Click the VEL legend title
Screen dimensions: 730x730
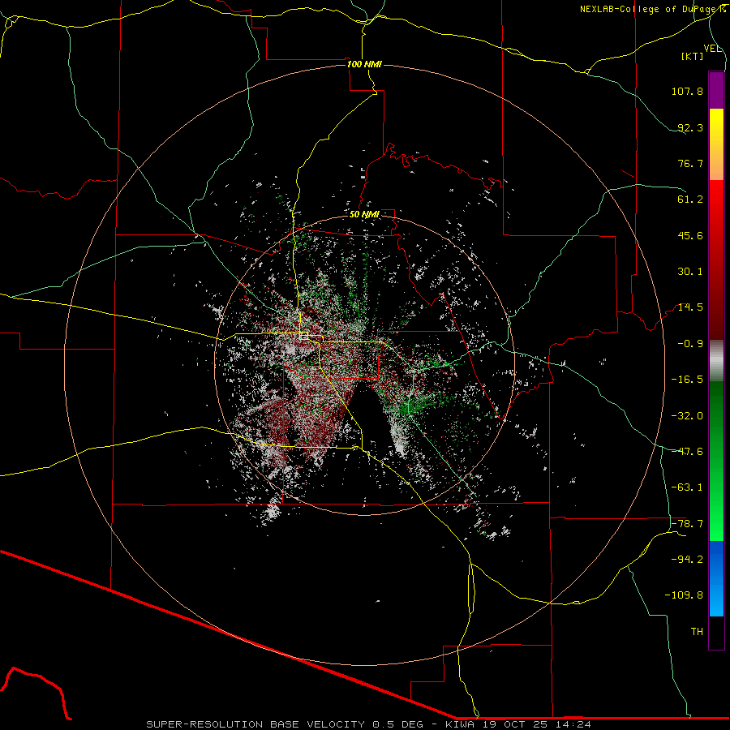coord(712,49)
